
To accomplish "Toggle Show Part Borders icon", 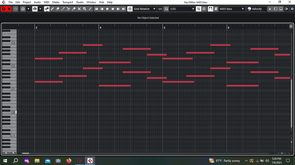I will 210,9.
